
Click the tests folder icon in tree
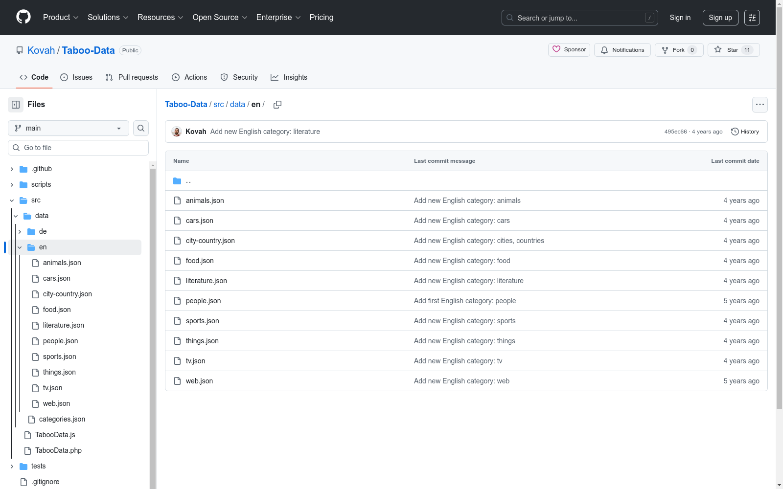[x=23, y=467]
